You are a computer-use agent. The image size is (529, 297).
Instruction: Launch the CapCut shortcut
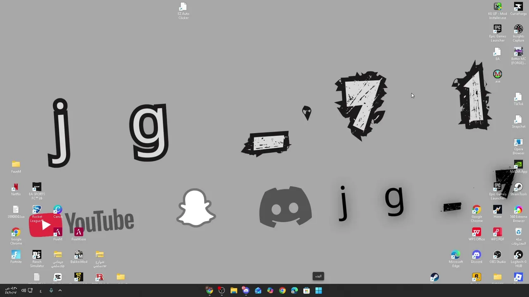[x=57, y=278]
